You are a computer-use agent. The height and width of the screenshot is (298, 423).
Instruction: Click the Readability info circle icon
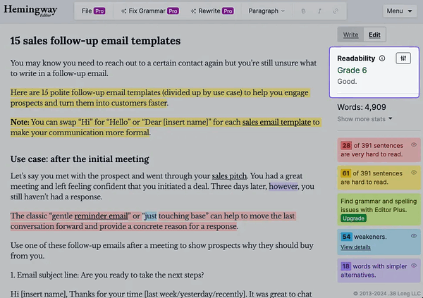(382, 58)
